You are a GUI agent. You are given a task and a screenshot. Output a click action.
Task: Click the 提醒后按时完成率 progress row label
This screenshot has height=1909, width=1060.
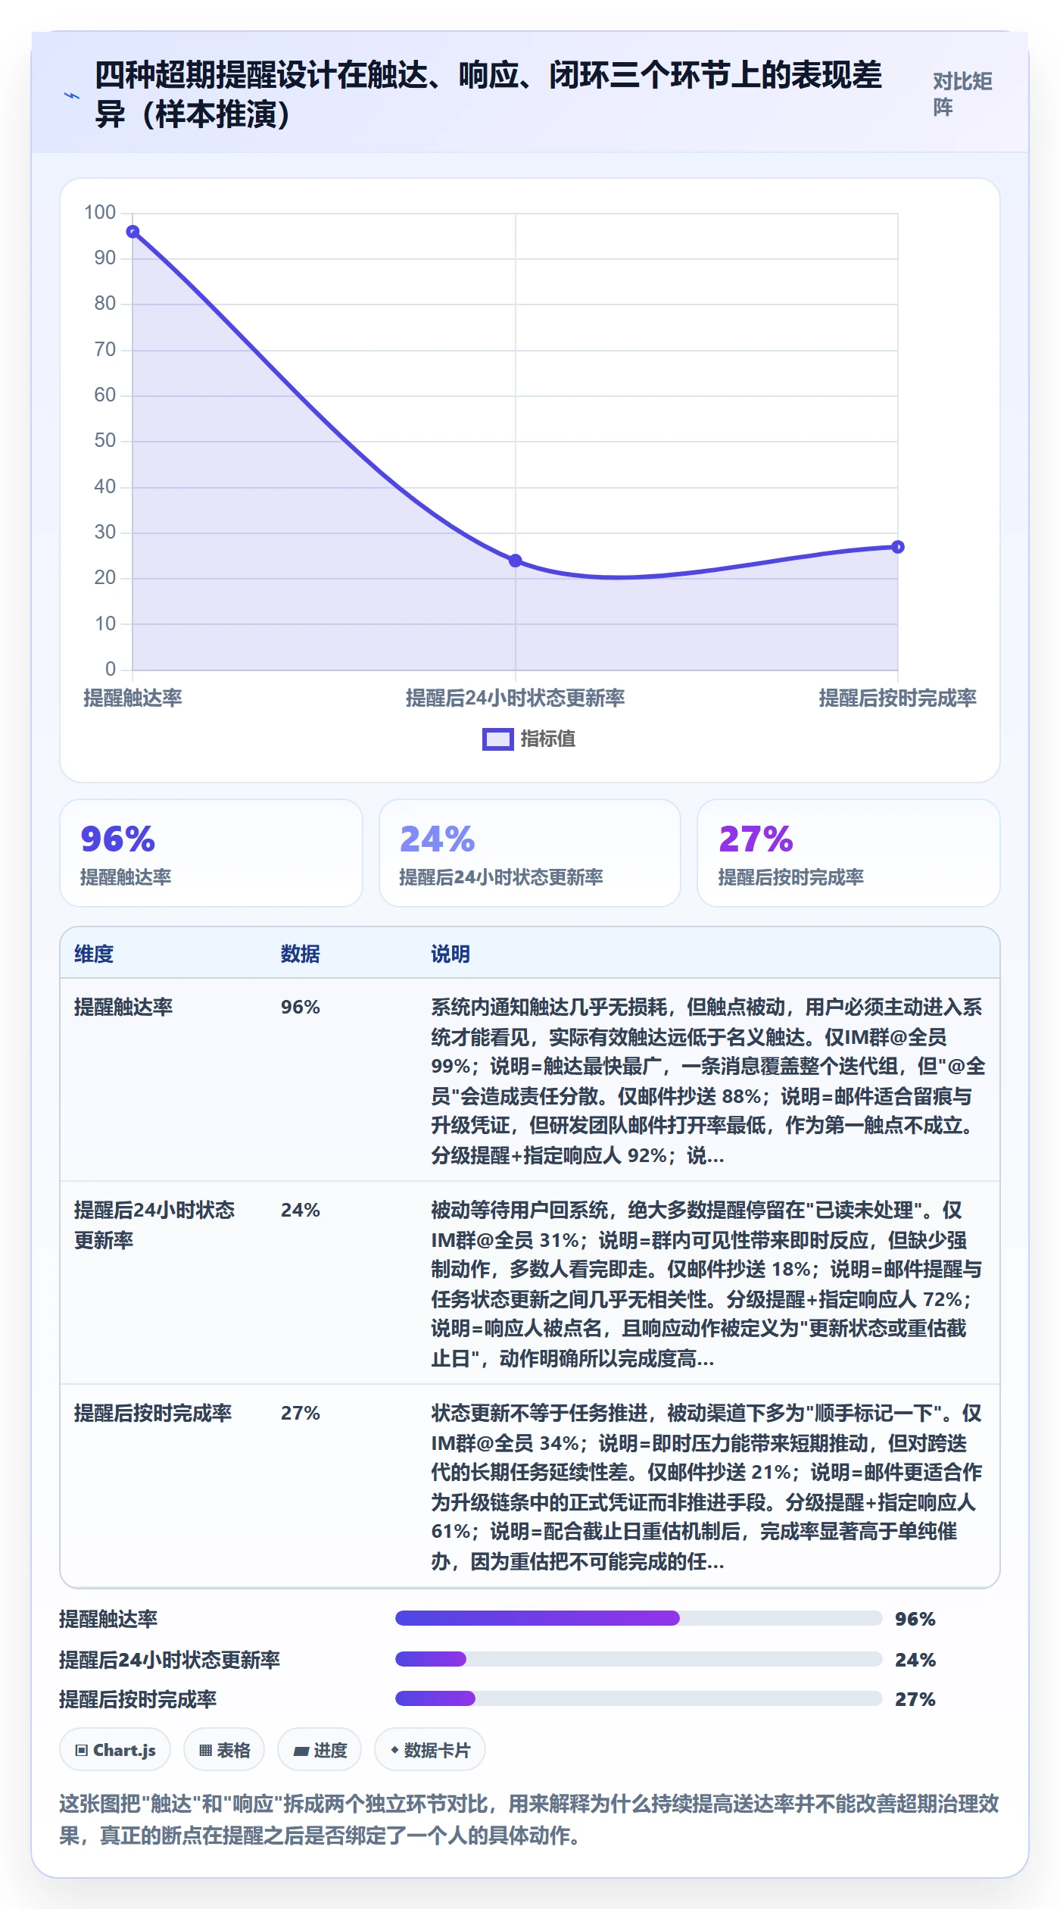coord(138,1699)
